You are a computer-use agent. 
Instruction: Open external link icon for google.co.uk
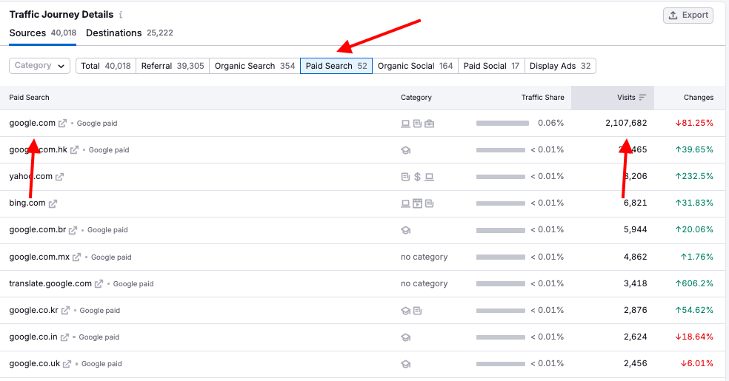[x=67, y=364]
